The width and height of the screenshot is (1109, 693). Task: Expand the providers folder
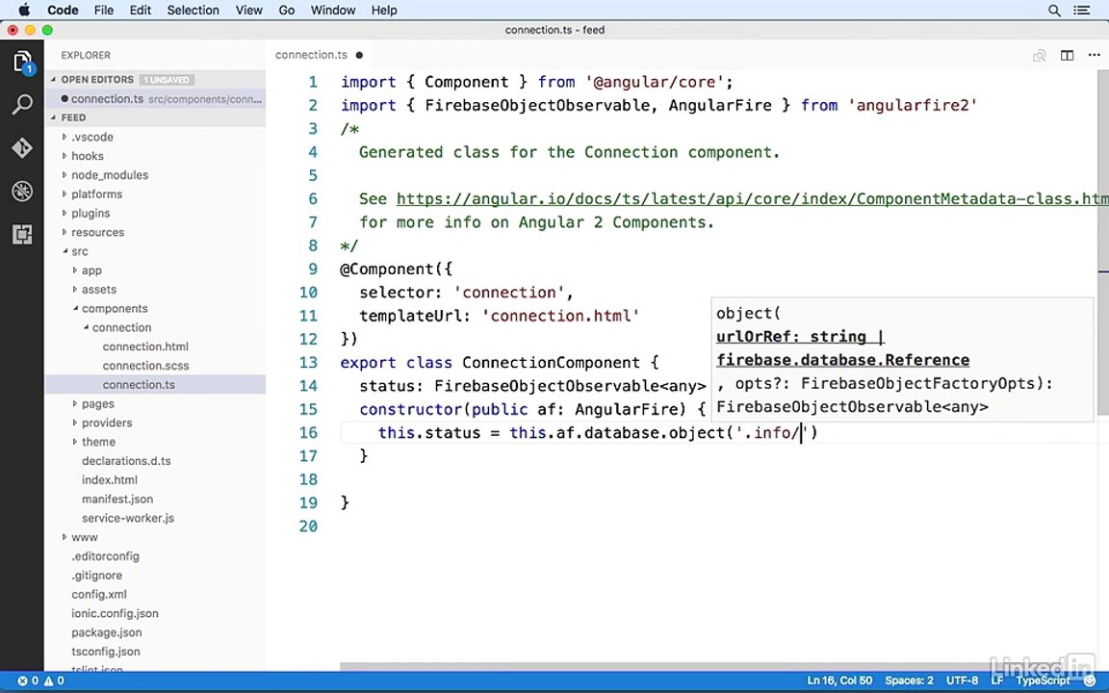click(155, 423)
